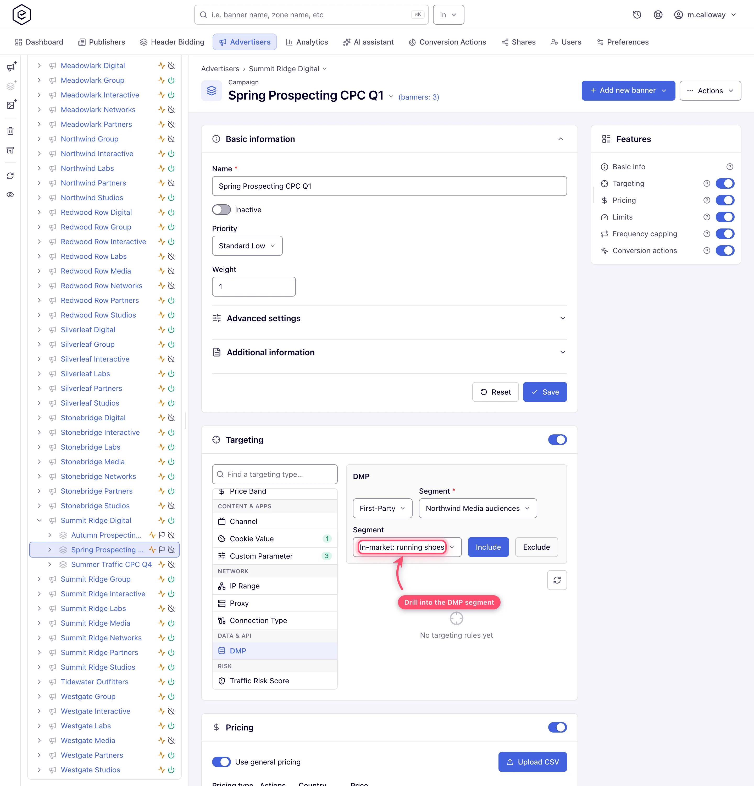Collapse the Summit Ridge Digital tree node
The width and height of the screenshot is (754, 786).
39,521
